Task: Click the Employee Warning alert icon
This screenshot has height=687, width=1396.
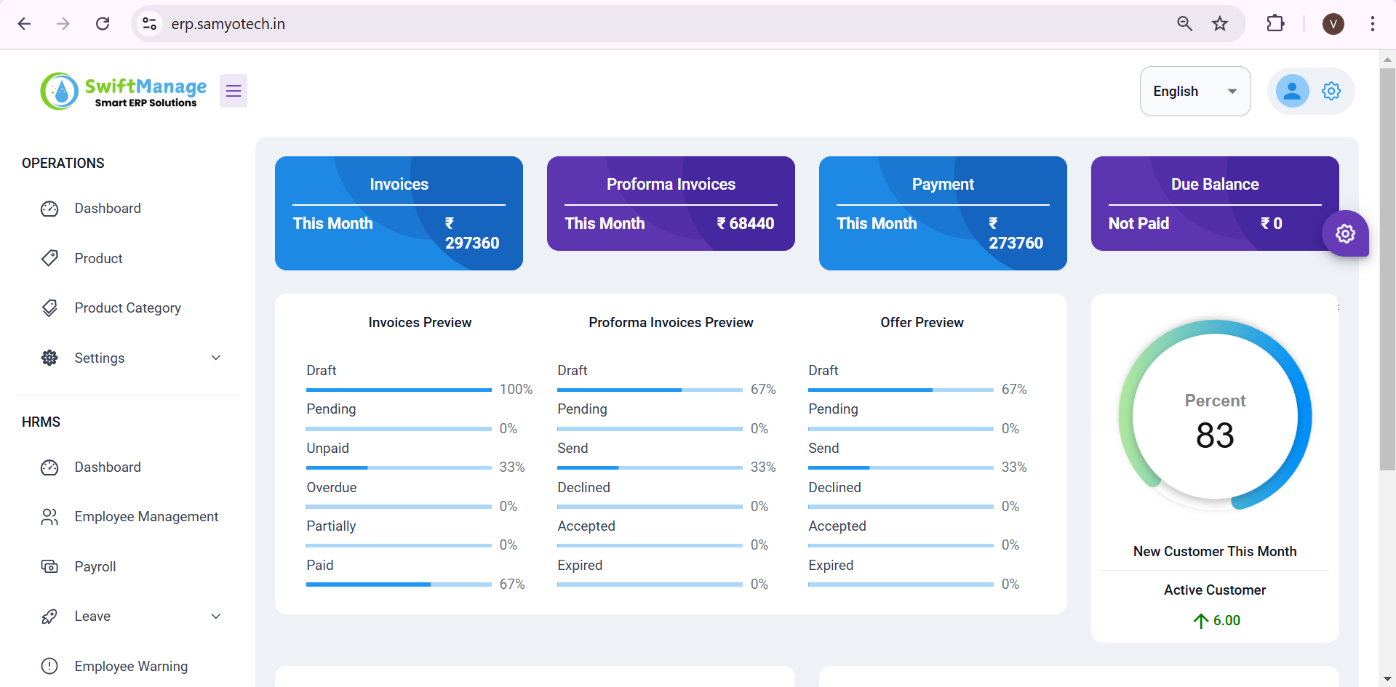Action: (x=49, y=666)
